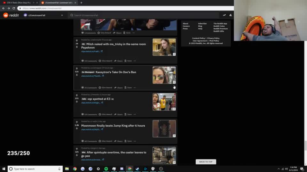Give Award to the Moonmoon post
The image size is (307, 172).
(x=105, y=141)
